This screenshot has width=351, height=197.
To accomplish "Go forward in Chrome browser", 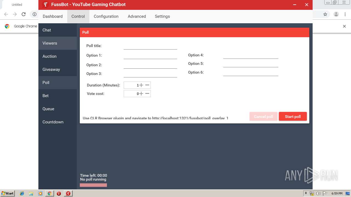I will pyautogui.click(x=15, y=14).
